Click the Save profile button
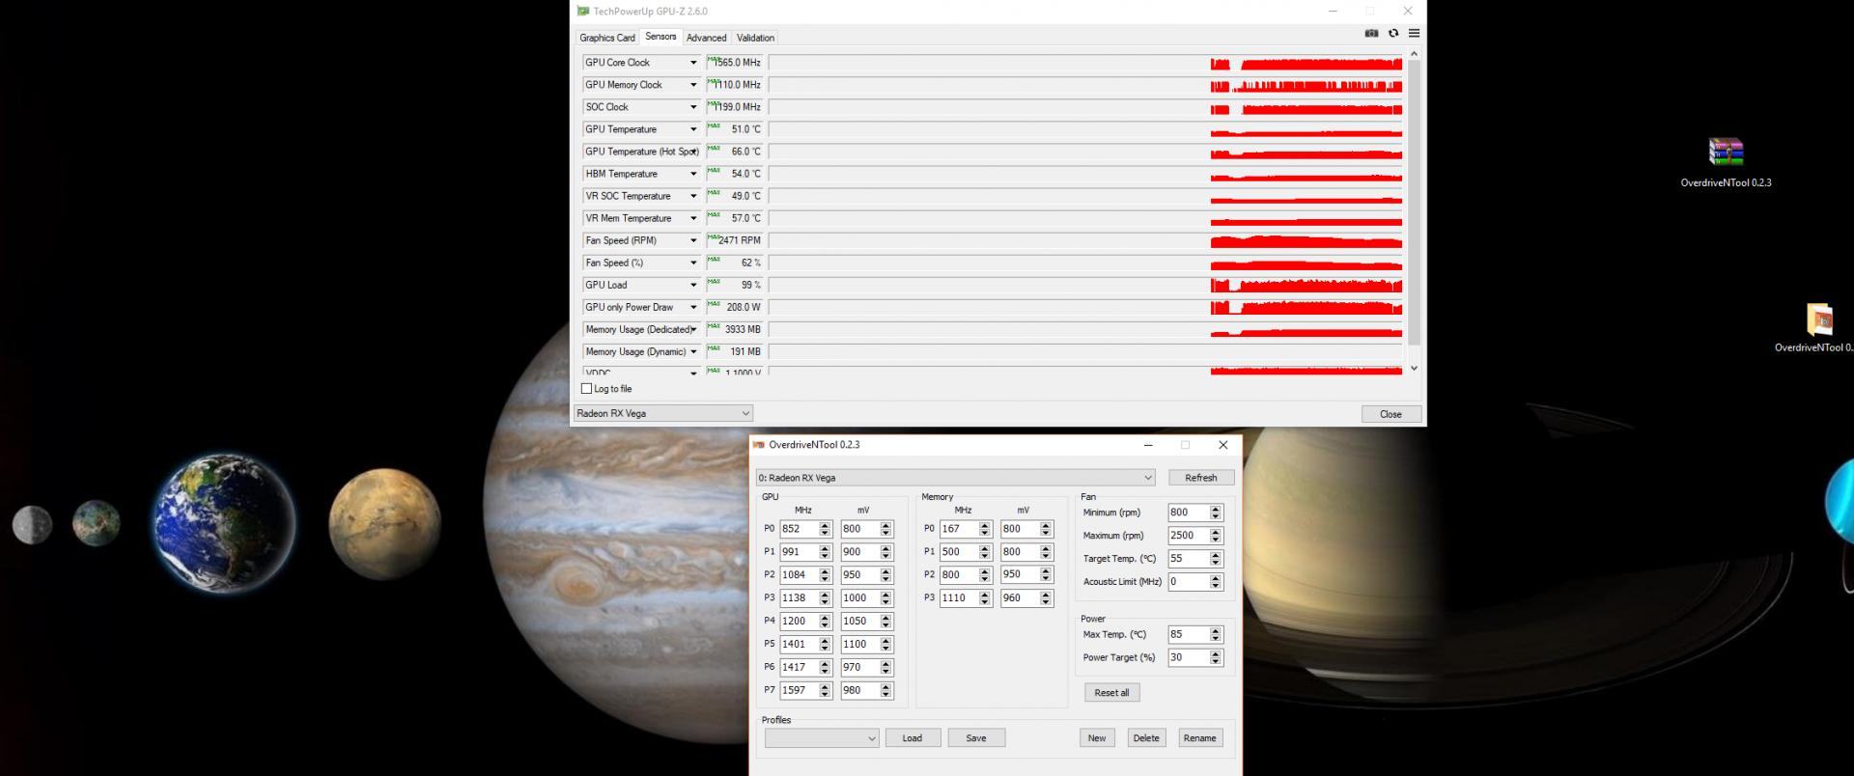 (x=976, y=738)
